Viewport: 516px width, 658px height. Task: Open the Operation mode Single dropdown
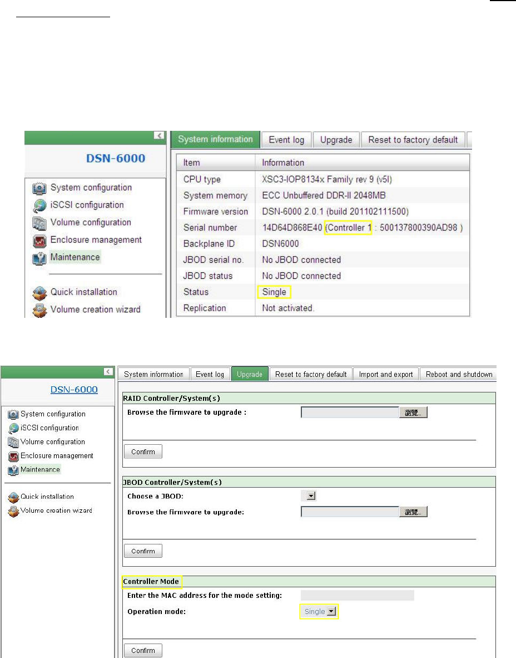click(x=331, y=611)
